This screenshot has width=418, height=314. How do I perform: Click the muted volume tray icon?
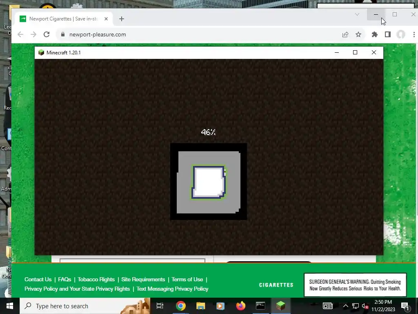click(x=365, y=306)
